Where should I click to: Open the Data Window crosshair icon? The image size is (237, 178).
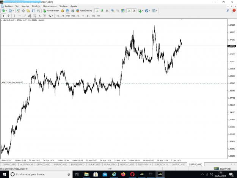point(23,11)
